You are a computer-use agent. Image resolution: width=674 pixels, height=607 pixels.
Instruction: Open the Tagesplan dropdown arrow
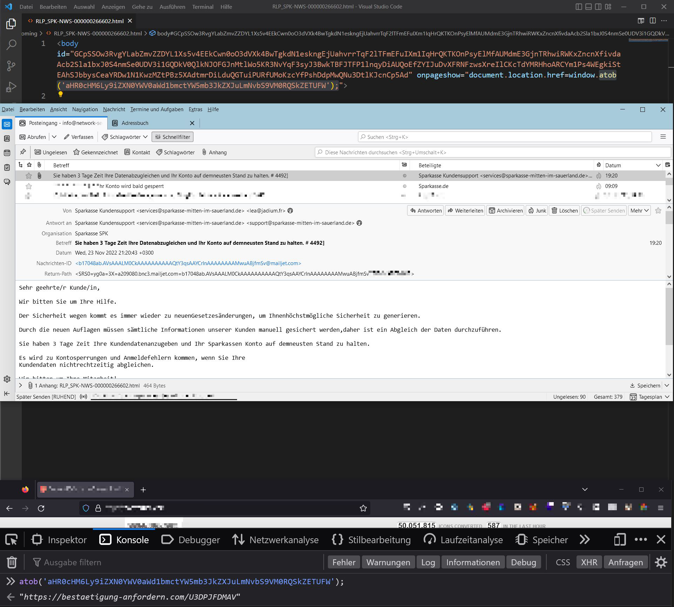point(667,397)
